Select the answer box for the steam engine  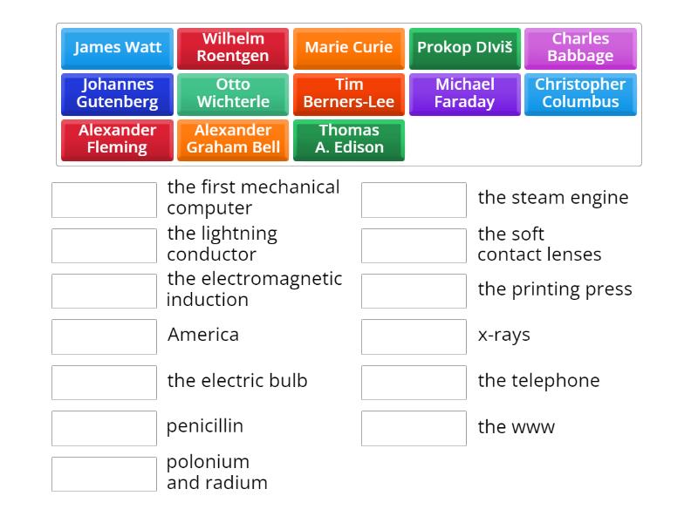(414, 200)
